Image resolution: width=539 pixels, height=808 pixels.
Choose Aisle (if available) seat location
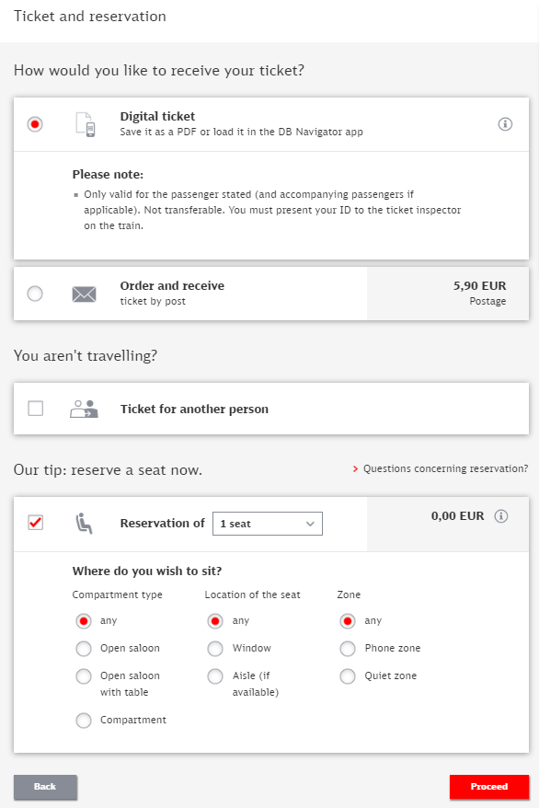tap(215, 675)
